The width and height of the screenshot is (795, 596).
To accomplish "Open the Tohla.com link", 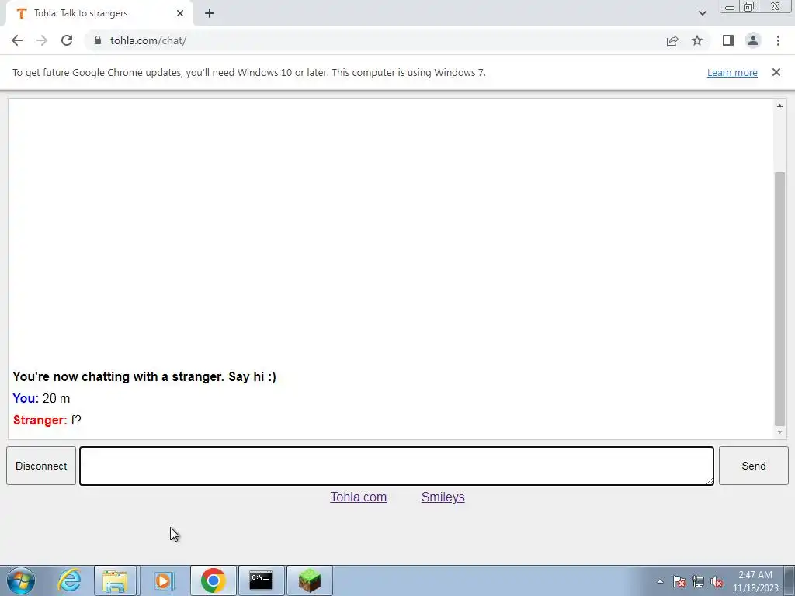I will pyautogui.click(x=359, y=497).
